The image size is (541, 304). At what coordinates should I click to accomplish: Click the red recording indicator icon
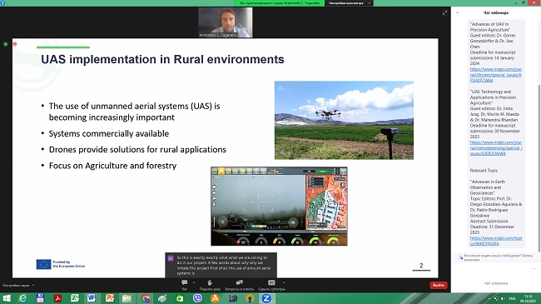pyautogui.click(x=14, y=44)
